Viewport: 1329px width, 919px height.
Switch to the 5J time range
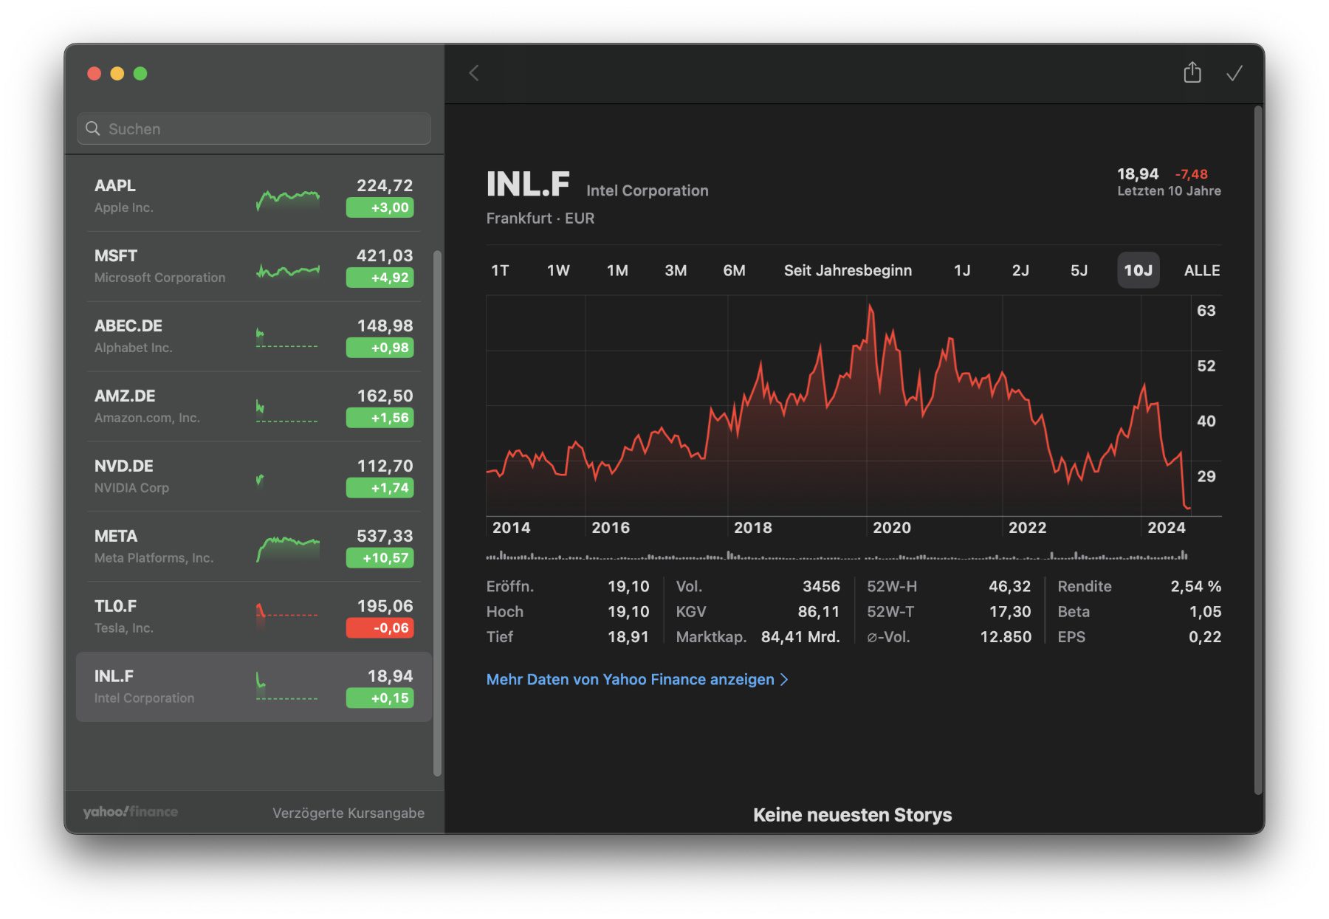point(1079,270)
